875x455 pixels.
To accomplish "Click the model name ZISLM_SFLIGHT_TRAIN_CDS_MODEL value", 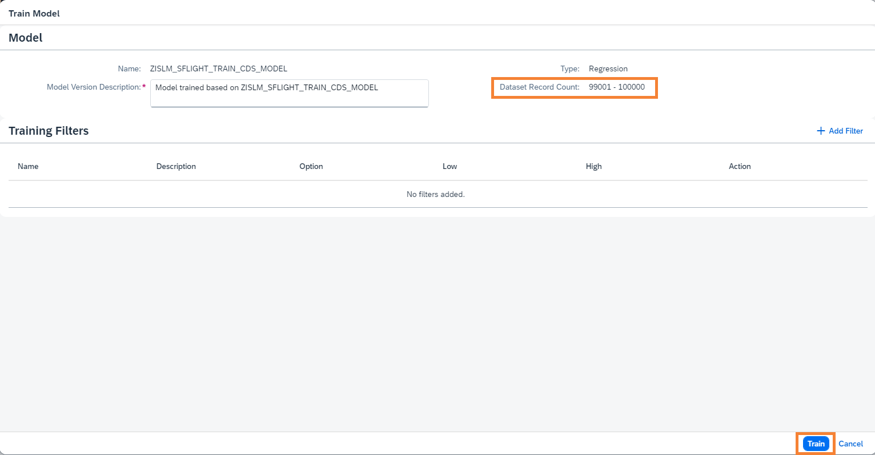I will point(218,69).
